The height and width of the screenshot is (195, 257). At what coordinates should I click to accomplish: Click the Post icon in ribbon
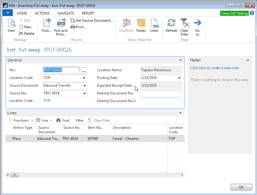(46, 25)
